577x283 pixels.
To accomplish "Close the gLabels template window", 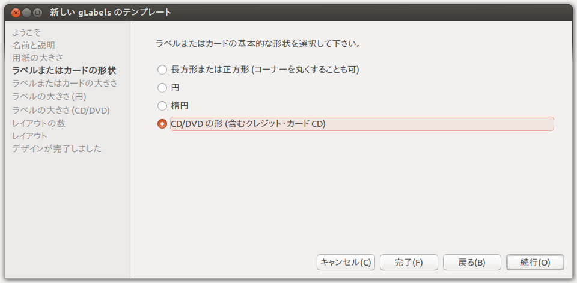I will (16, 13).
